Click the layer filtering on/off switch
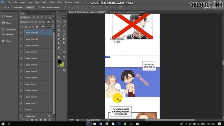The height and width of the screenshot is (126, 224). pyautogui.click(x=54, y=17)
